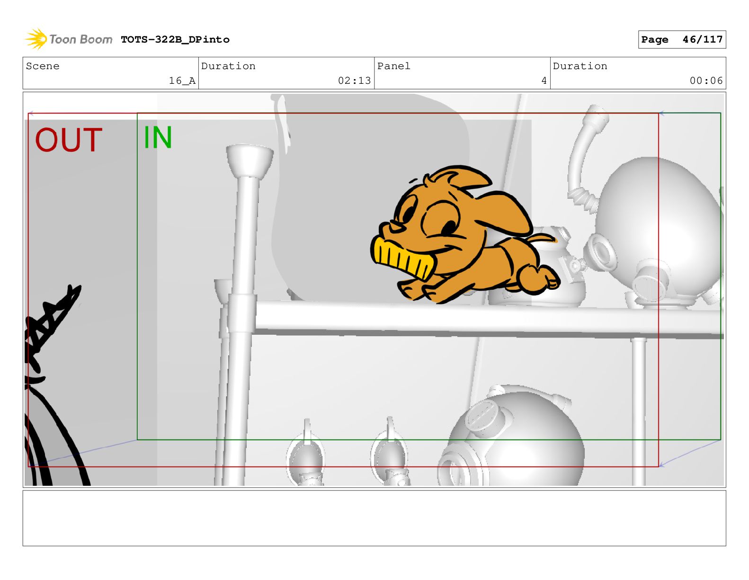Screen dimensions: 749x580
Task: Select the project title TOTS-322B_DPinto
Action: [x=175, y=40]
